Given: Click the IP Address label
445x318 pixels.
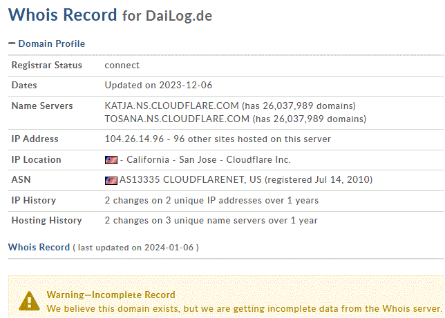Looking at the screenshot, I should 35,139.
